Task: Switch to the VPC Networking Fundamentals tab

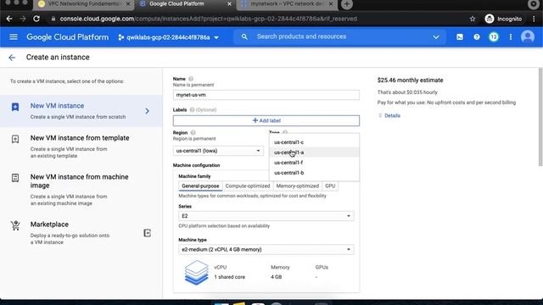Action: (84, 4)
